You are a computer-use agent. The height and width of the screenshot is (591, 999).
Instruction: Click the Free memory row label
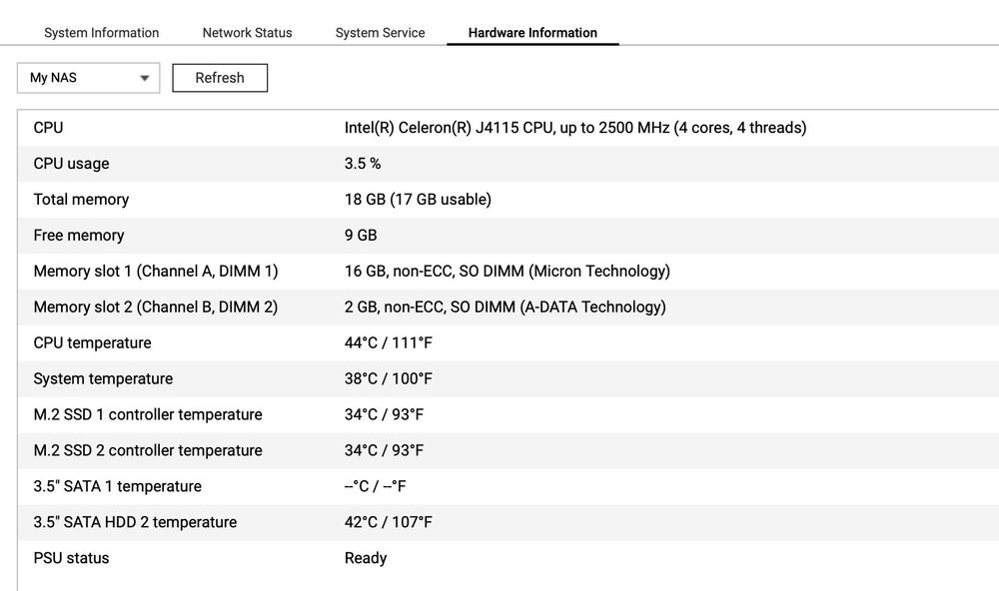point(79,236)
